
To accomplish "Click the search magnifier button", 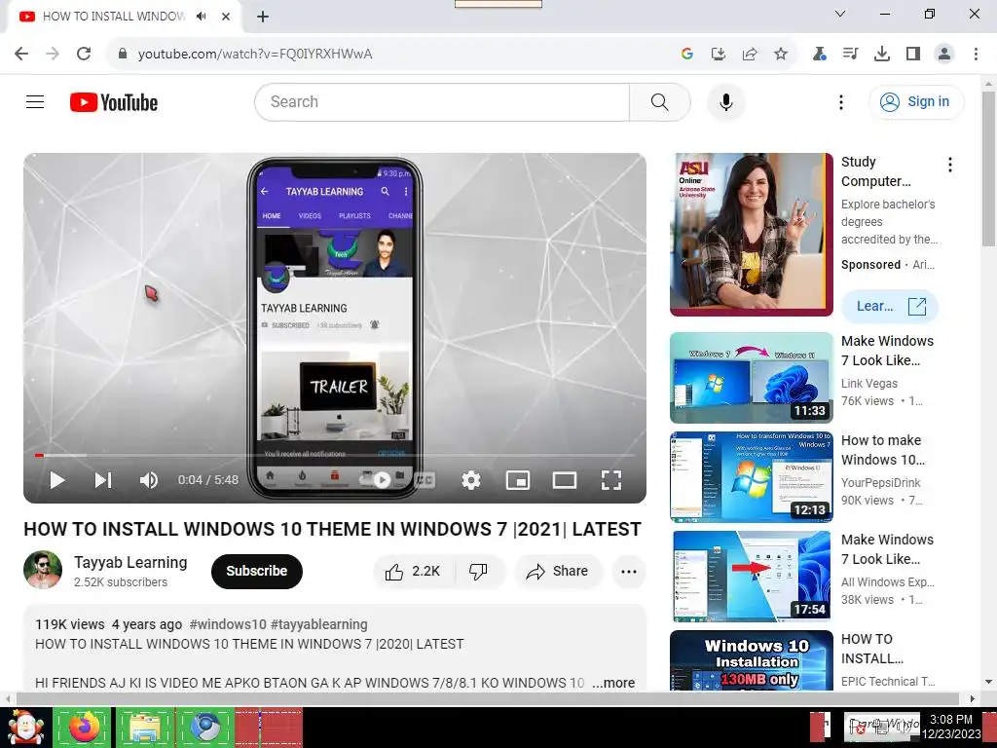I will (x=659, y=101).
